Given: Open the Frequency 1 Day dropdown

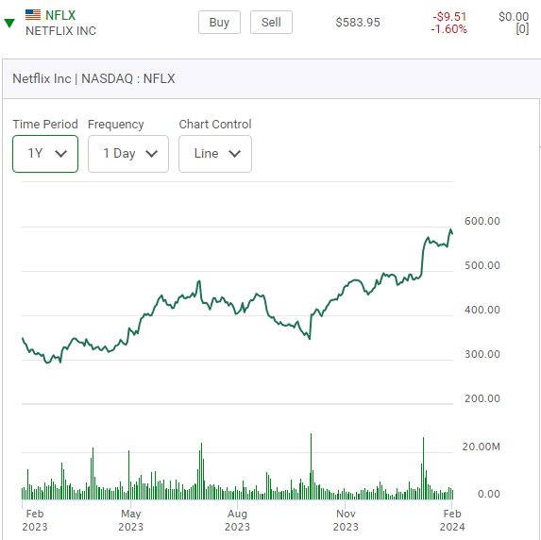Looking at the screenshot, I should click(x=128, y=154).
